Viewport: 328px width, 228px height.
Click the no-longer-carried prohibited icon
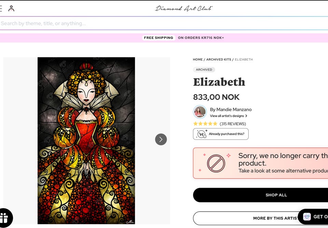(216, 163)
